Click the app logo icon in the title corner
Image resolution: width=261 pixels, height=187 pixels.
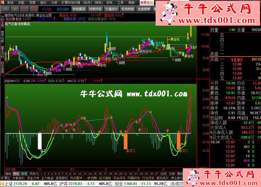2,3
